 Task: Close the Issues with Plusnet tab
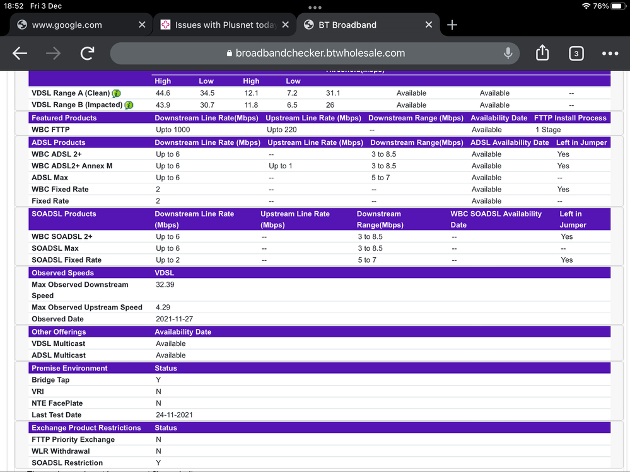(x=286, y=25)
